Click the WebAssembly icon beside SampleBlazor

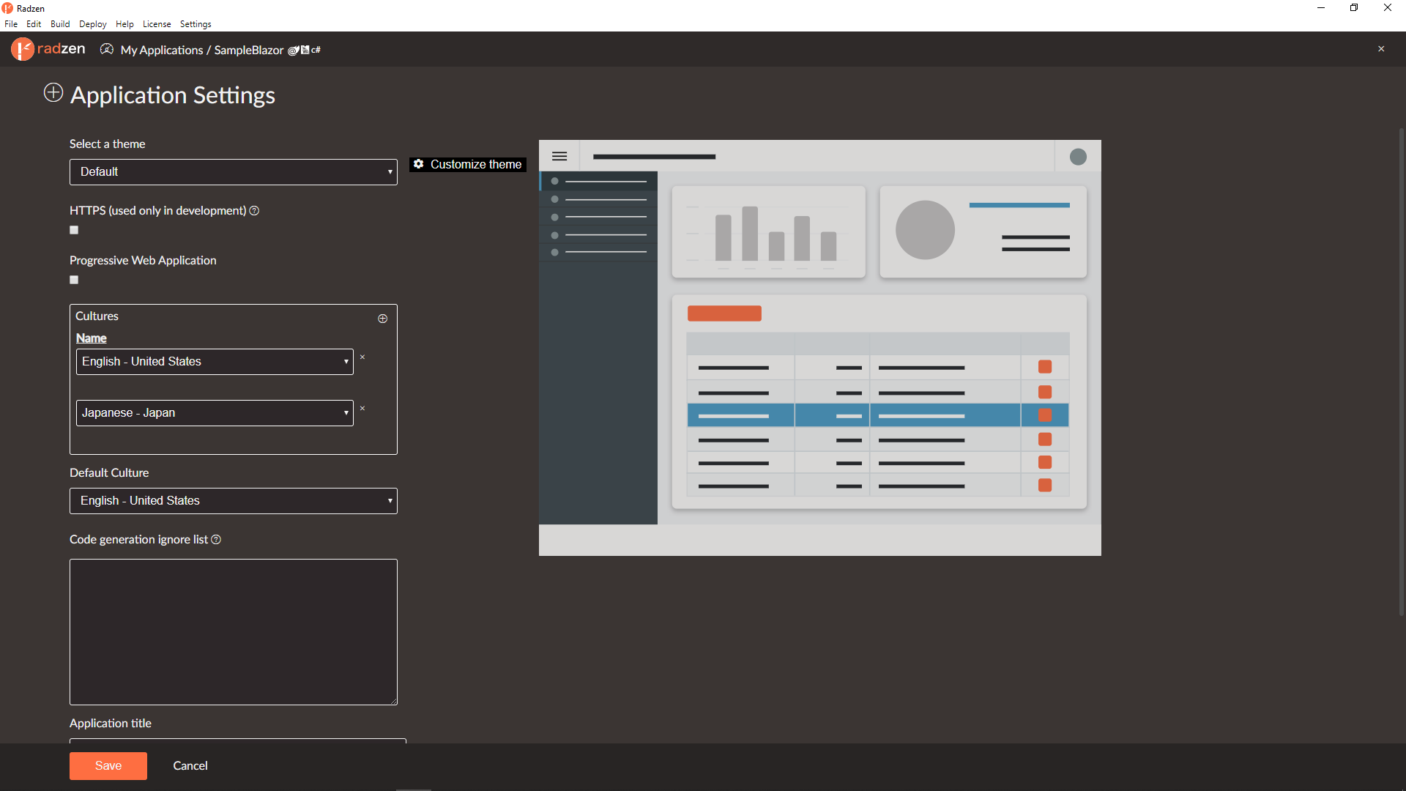[305, 50]
